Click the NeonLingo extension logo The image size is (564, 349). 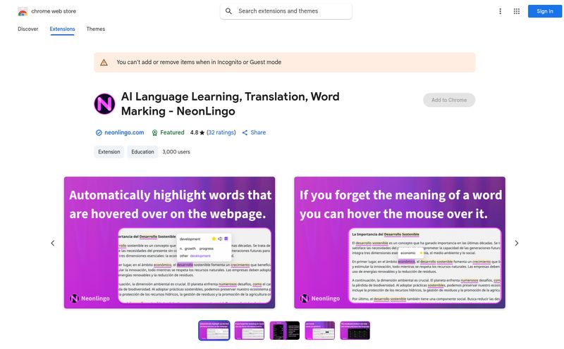(104, 104)
